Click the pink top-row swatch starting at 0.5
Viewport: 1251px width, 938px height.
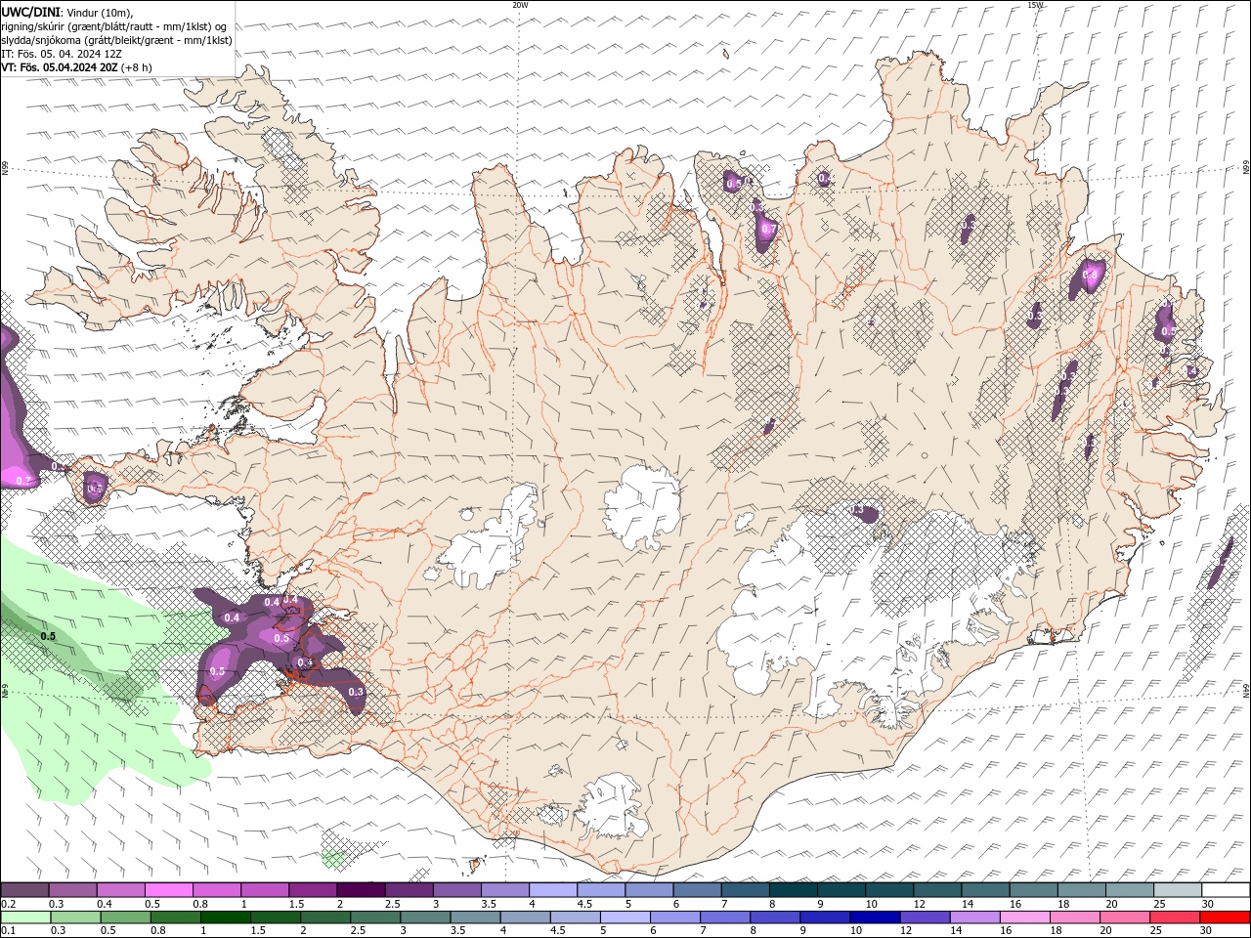pos(168,890)
